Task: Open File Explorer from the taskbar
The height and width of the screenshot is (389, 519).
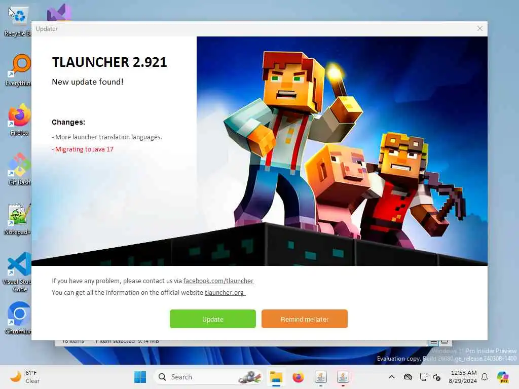Action: point(276,377)
